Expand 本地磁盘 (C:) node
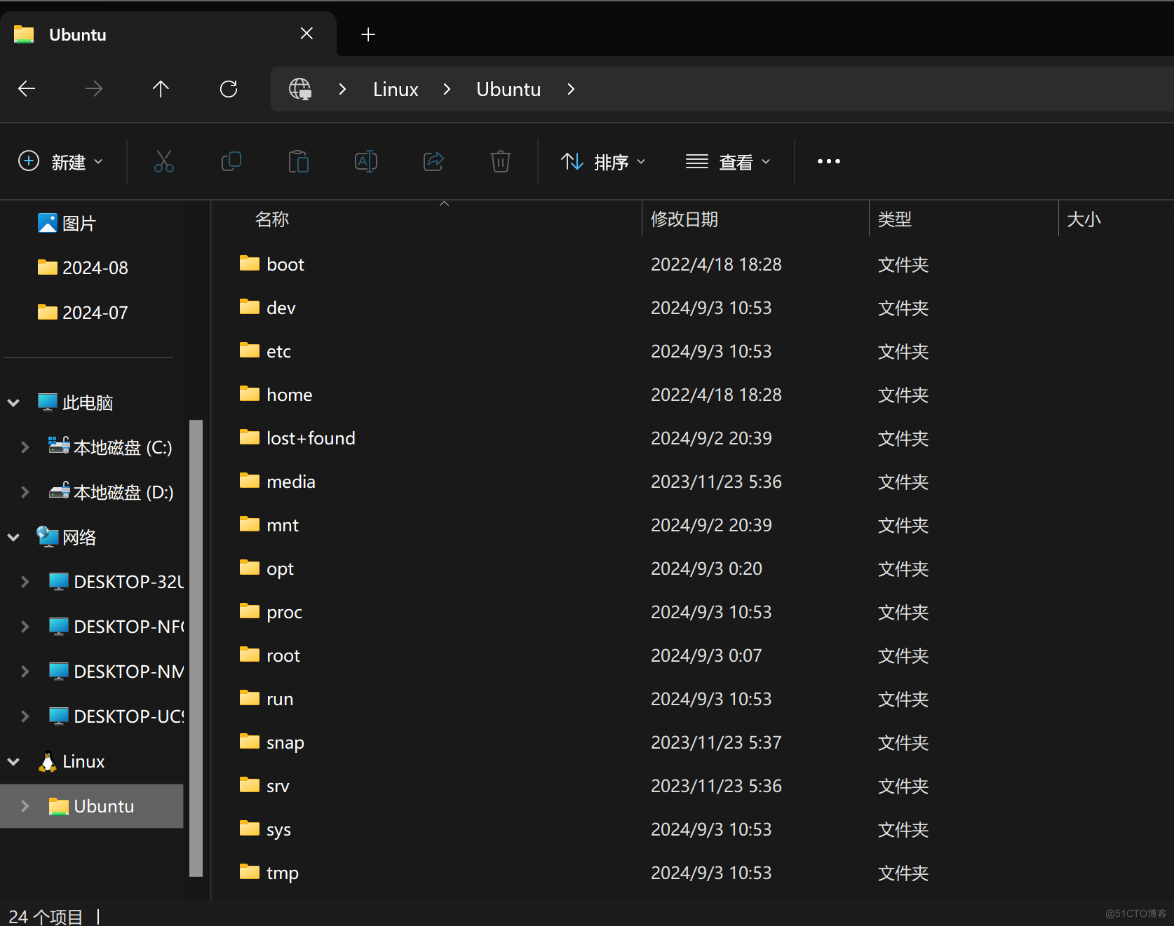 point(25,447)
